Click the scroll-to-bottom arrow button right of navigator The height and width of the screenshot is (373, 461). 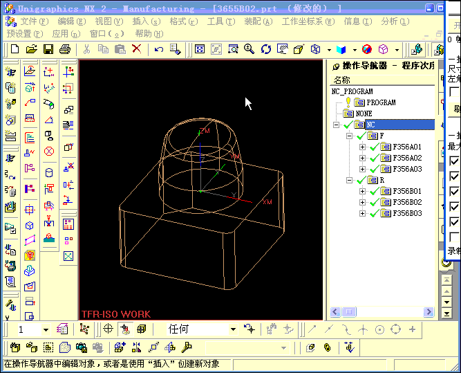pos(446,313)
